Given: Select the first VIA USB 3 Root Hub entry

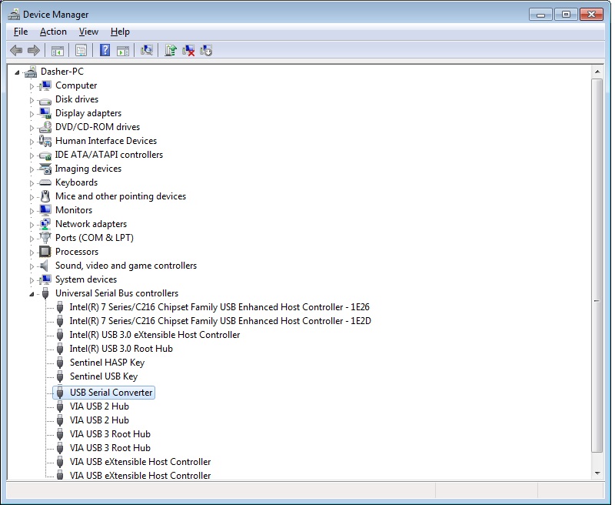Looking at the screenshot, I should (110, 434).
